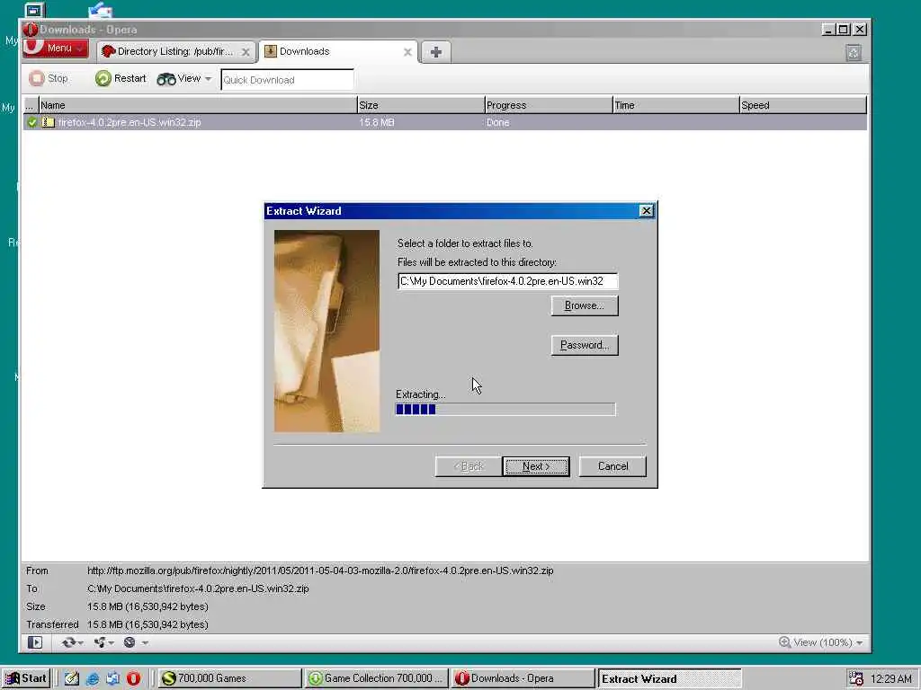Focus the Quick Download input field
The image size is (921, 690).
(x=287, y=80)
